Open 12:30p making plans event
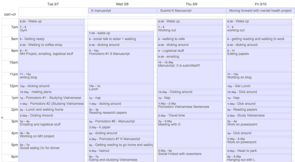This screenshot has height=162, width=295. 52,92
